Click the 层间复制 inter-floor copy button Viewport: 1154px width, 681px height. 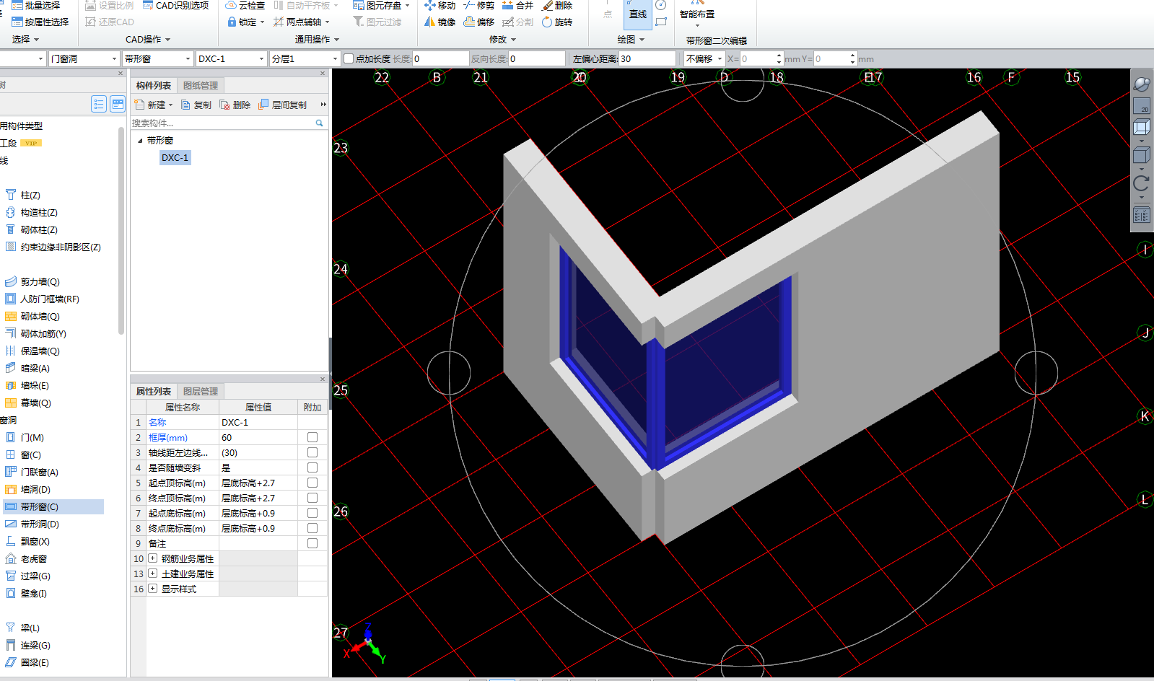(x=282, y=105)
